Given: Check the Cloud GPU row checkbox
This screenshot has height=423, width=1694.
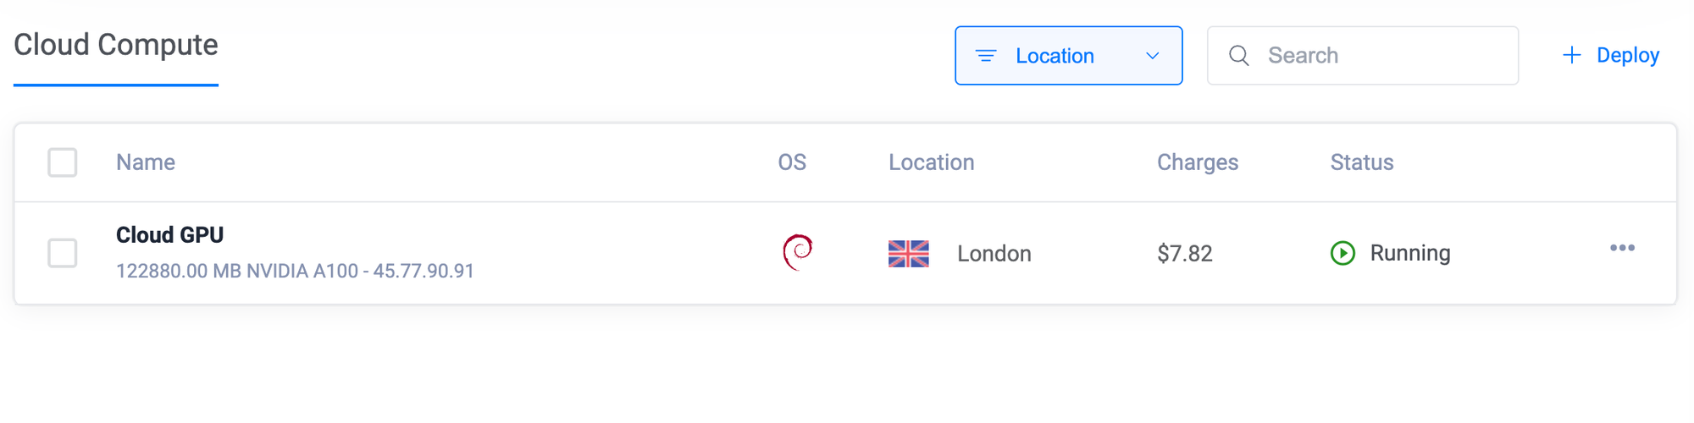Looking at the screenshot, I should point(63,253).
